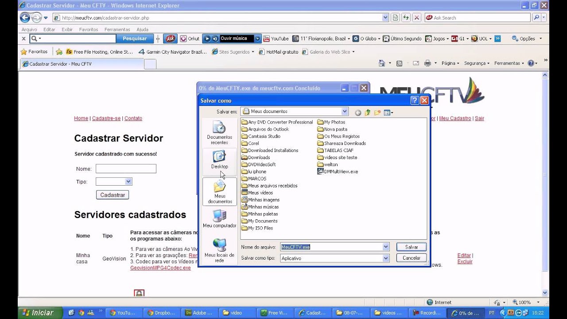Open the Segurança dropdown in command bar
Image resolution: width=567 pixels, height=319 pixels.
[x=477, y=63]
